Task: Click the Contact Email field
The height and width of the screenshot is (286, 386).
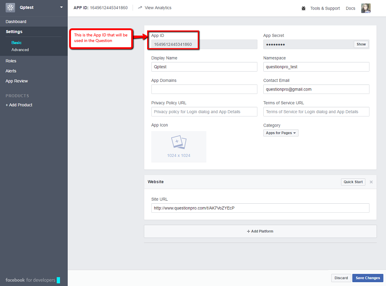Action: click(316, 89)
